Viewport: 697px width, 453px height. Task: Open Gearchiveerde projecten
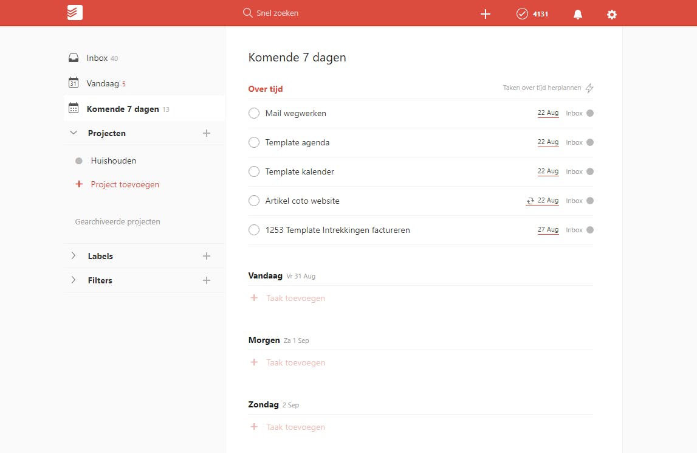(117, 221)
